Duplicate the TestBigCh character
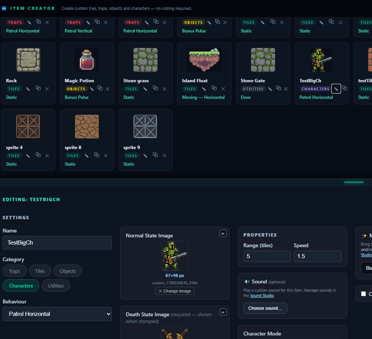The height and width of the screenshot is (339, 372). pyautogui.click(x=345, y=88)
